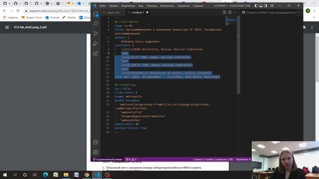Open the Вид menu
The width and height of the screenshot is (319, 179).
[x=141, y=5]
